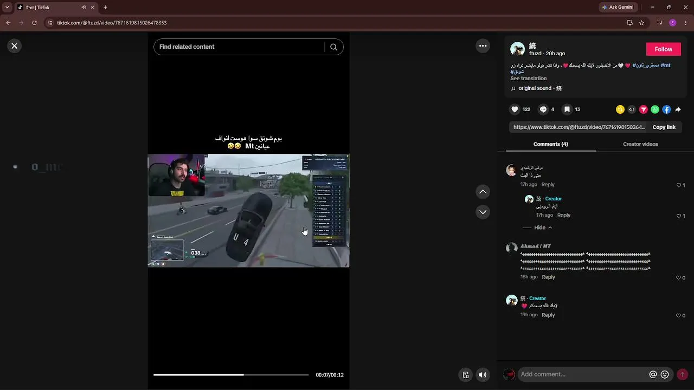
Task: Follow the creator ftuzd
Action: tap(663, 49)
